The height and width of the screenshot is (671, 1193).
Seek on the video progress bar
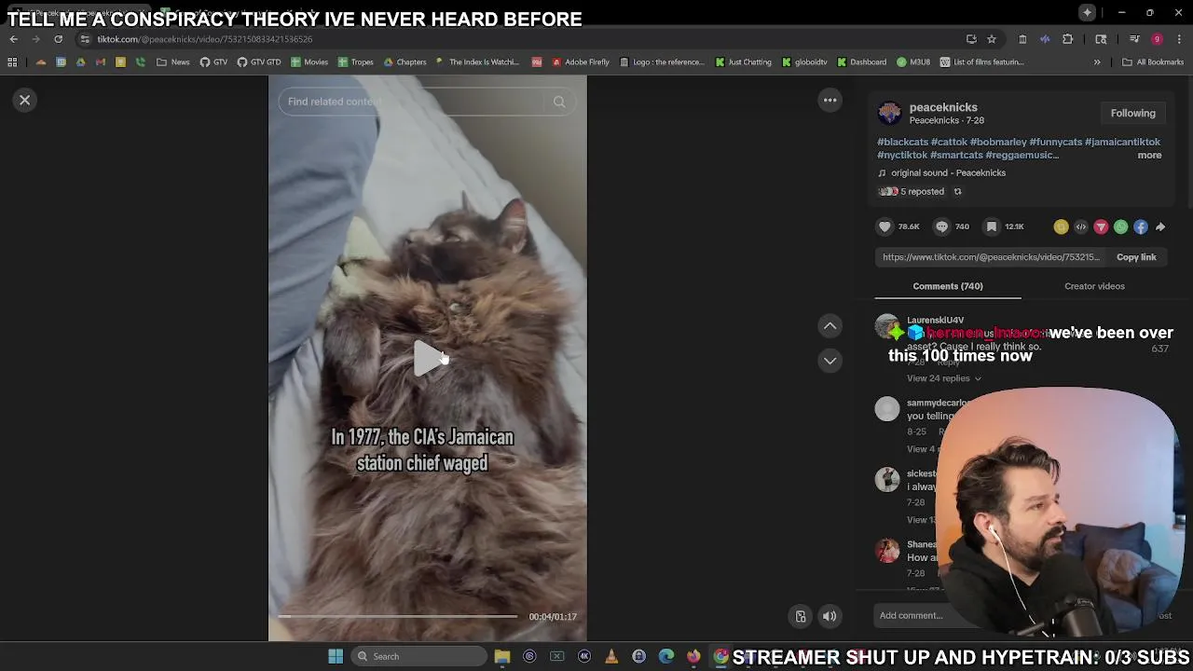tap(398, 616)
